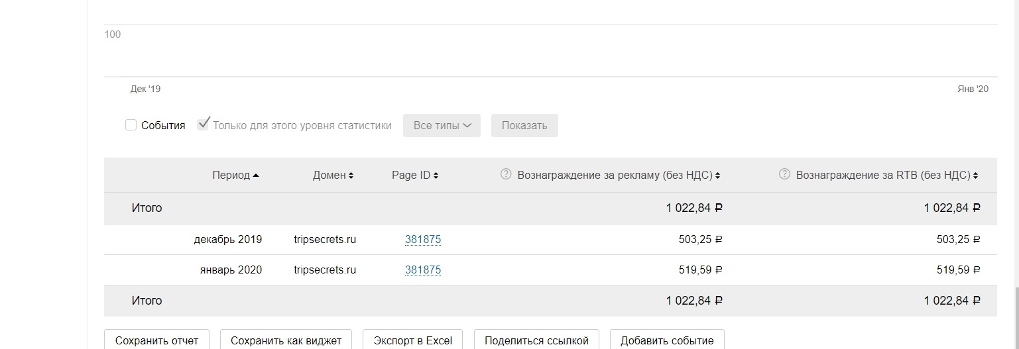Viewport: 1019px width, 349px height.
Task: Click Сохранить как виджет button
Action: (x=286, y=340)
